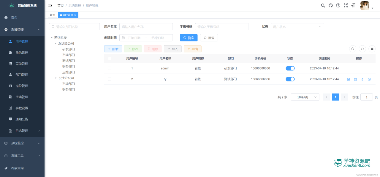Open the 用户状态 status dropdown
The image size is (380, 177).
point(297,27)
